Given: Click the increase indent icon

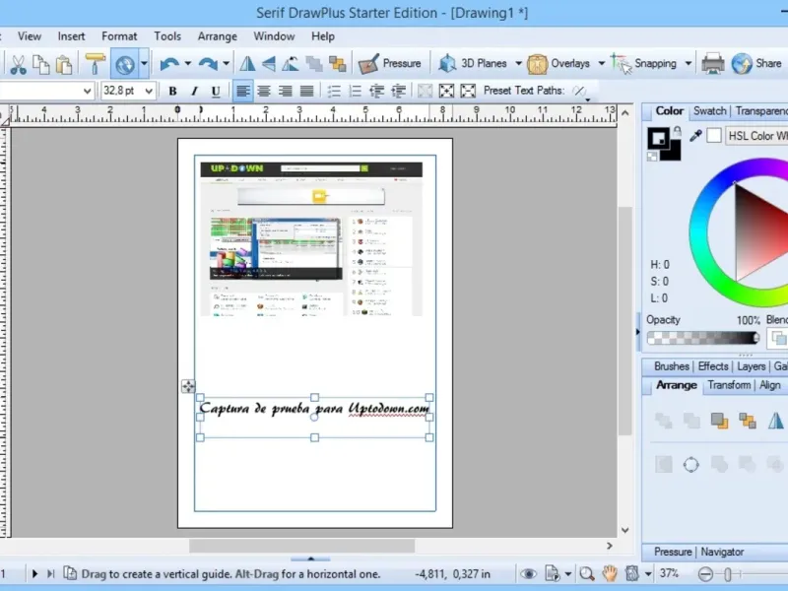Looking at the screenshot, I should point(399,91).
